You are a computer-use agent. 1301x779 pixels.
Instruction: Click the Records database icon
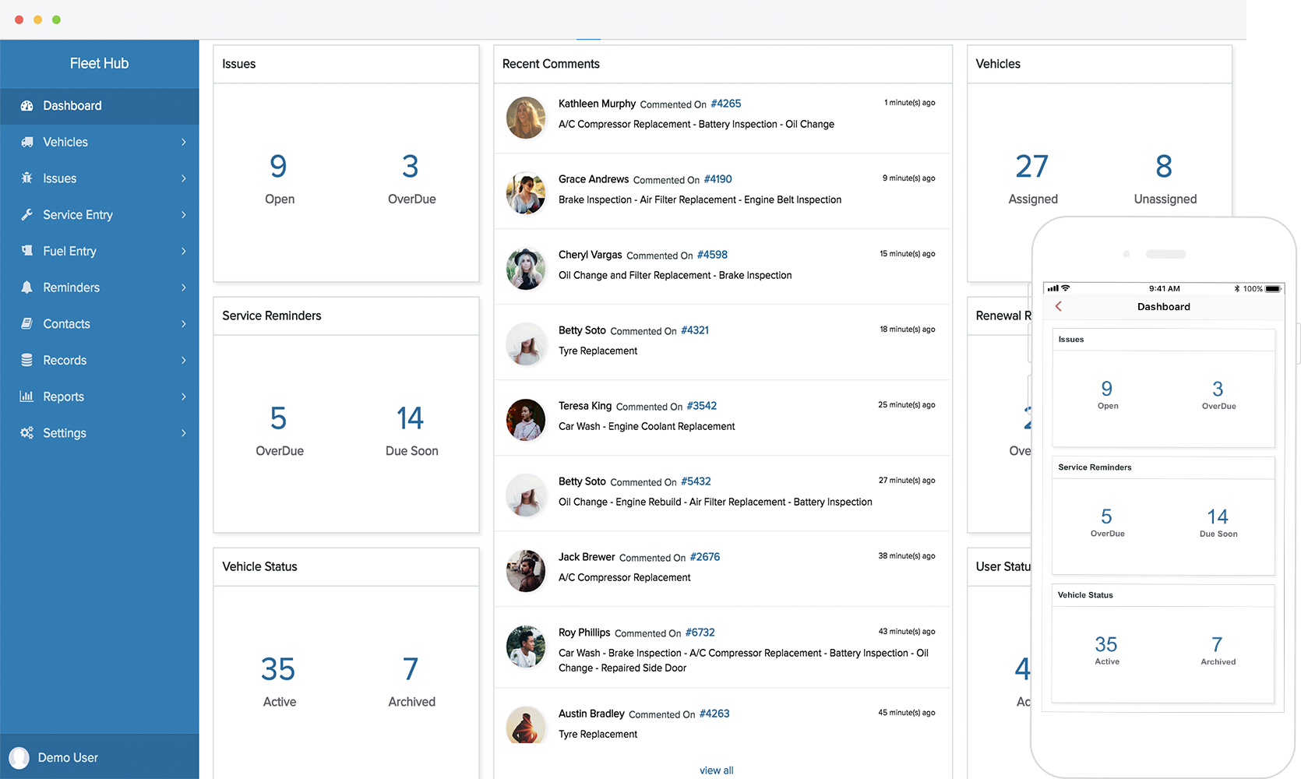pos(26,360)
